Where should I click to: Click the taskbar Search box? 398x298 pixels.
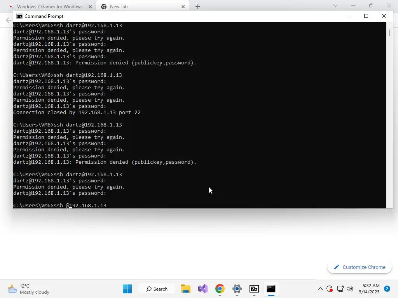[x=157, y=289]
